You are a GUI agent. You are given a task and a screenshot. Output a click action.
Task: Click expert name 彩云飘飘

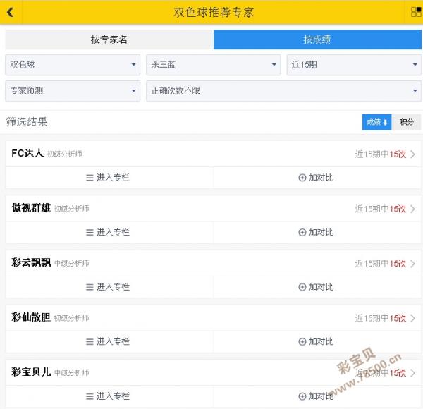click(x=31, y=262)
